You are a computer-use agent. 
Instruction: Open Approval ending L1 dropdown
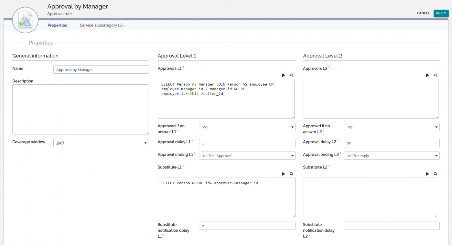(247, 156)
